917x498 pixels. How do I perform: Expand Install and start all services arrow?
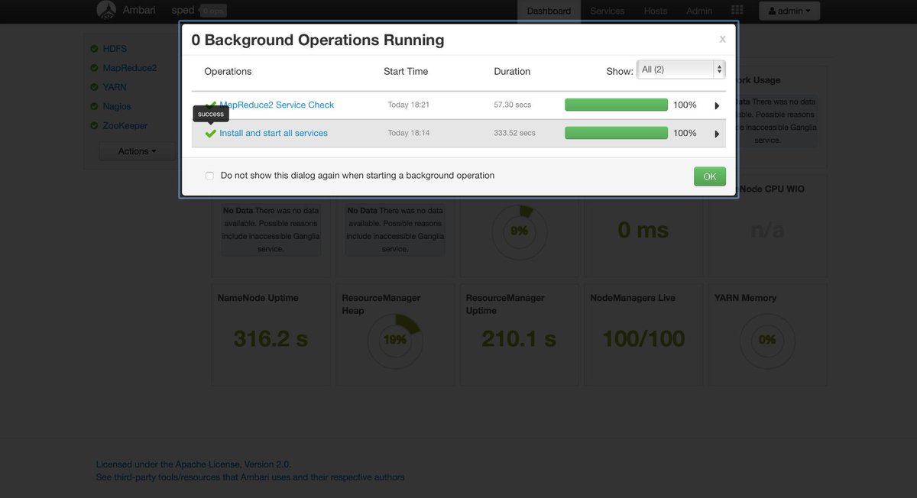pyautogui.click(x=717, y=134)
